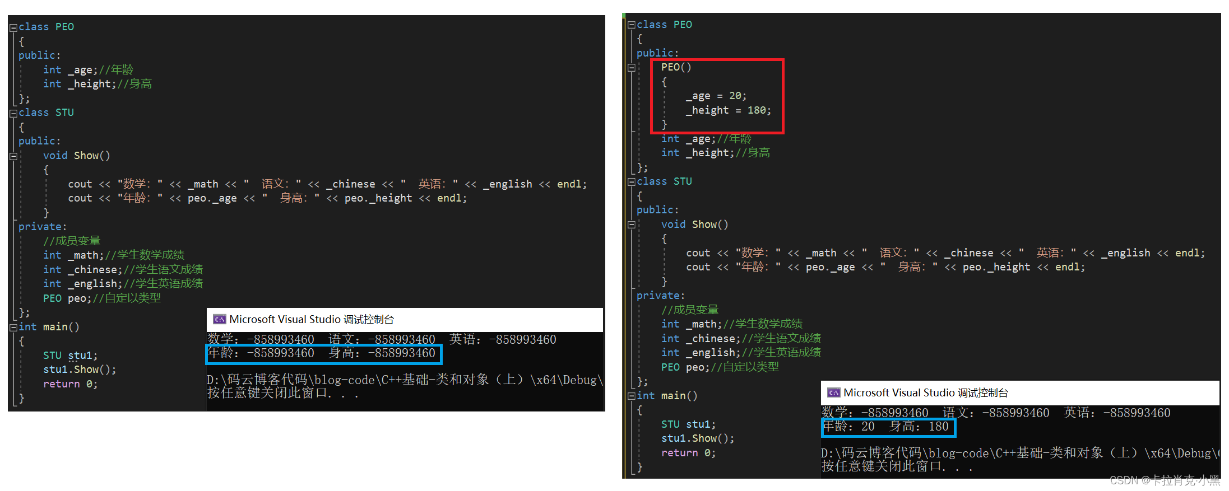This screenshot has width=1229, height=491.
Task: Click "STU stu1;" in the version without a constructor
Action: click(x=71, y=356)
